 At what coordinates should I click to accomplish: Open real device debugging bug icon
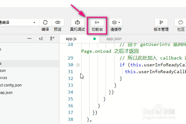point(77,22)
